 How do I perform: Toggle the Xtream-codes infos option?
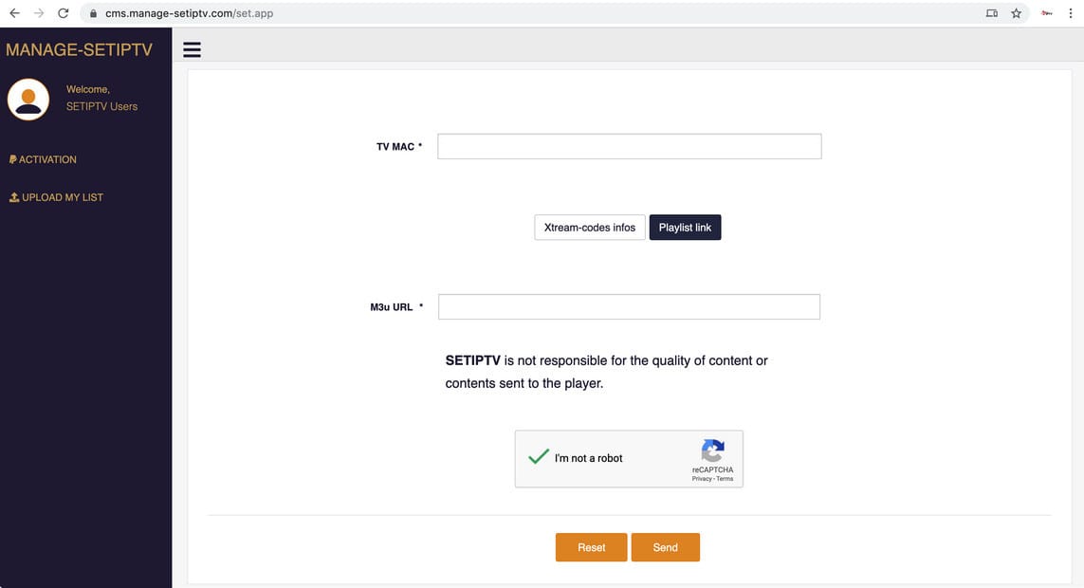pyautogui.click(x=589, y=227)
